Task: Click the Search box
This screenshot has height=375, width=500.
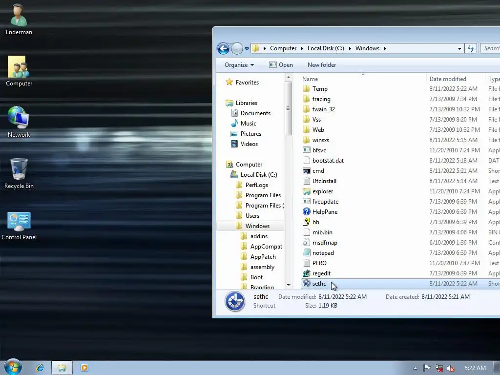Action: pyautogui.click(x=490, y=48)
